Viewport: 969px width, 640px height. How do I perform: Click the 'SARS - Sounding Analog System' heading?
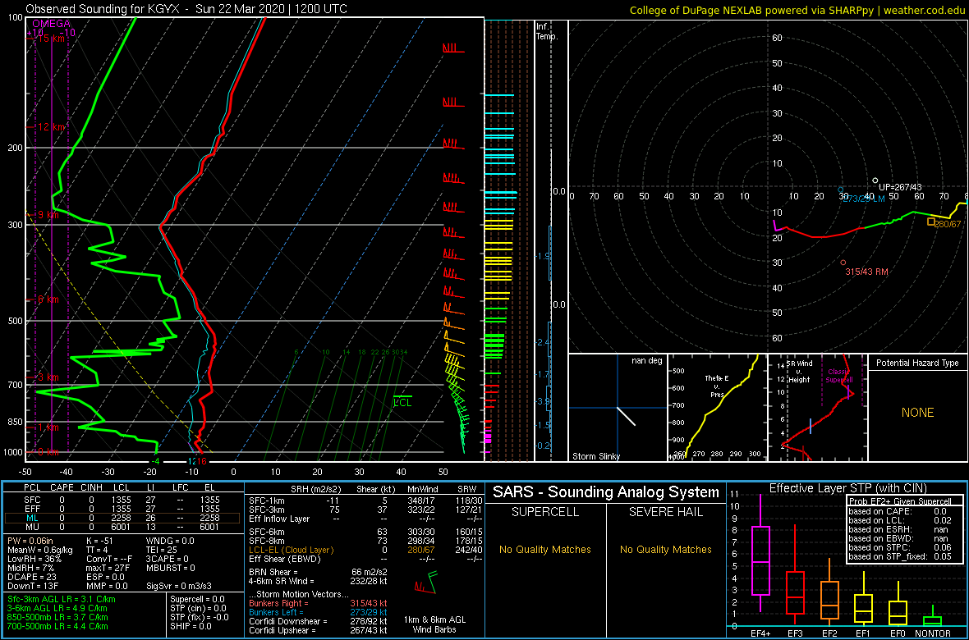click(x=606, y=492)
